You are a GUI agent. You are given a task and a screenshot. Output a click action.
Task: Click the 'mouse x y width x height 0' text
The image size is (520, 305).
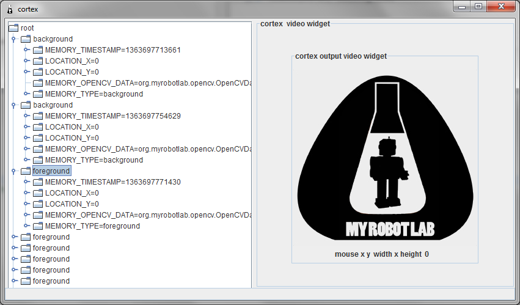tap(382, 254)
